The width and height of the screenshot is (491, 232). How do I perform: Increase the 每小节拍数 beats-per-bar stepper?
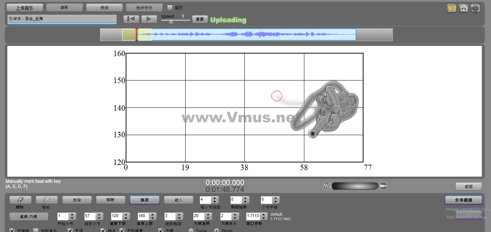click(x=215, y=198)
